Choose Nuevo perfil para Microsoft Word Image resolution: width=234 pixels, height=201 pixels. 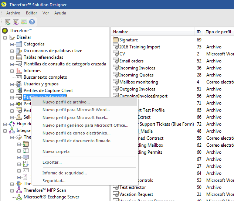click(85, 110)
